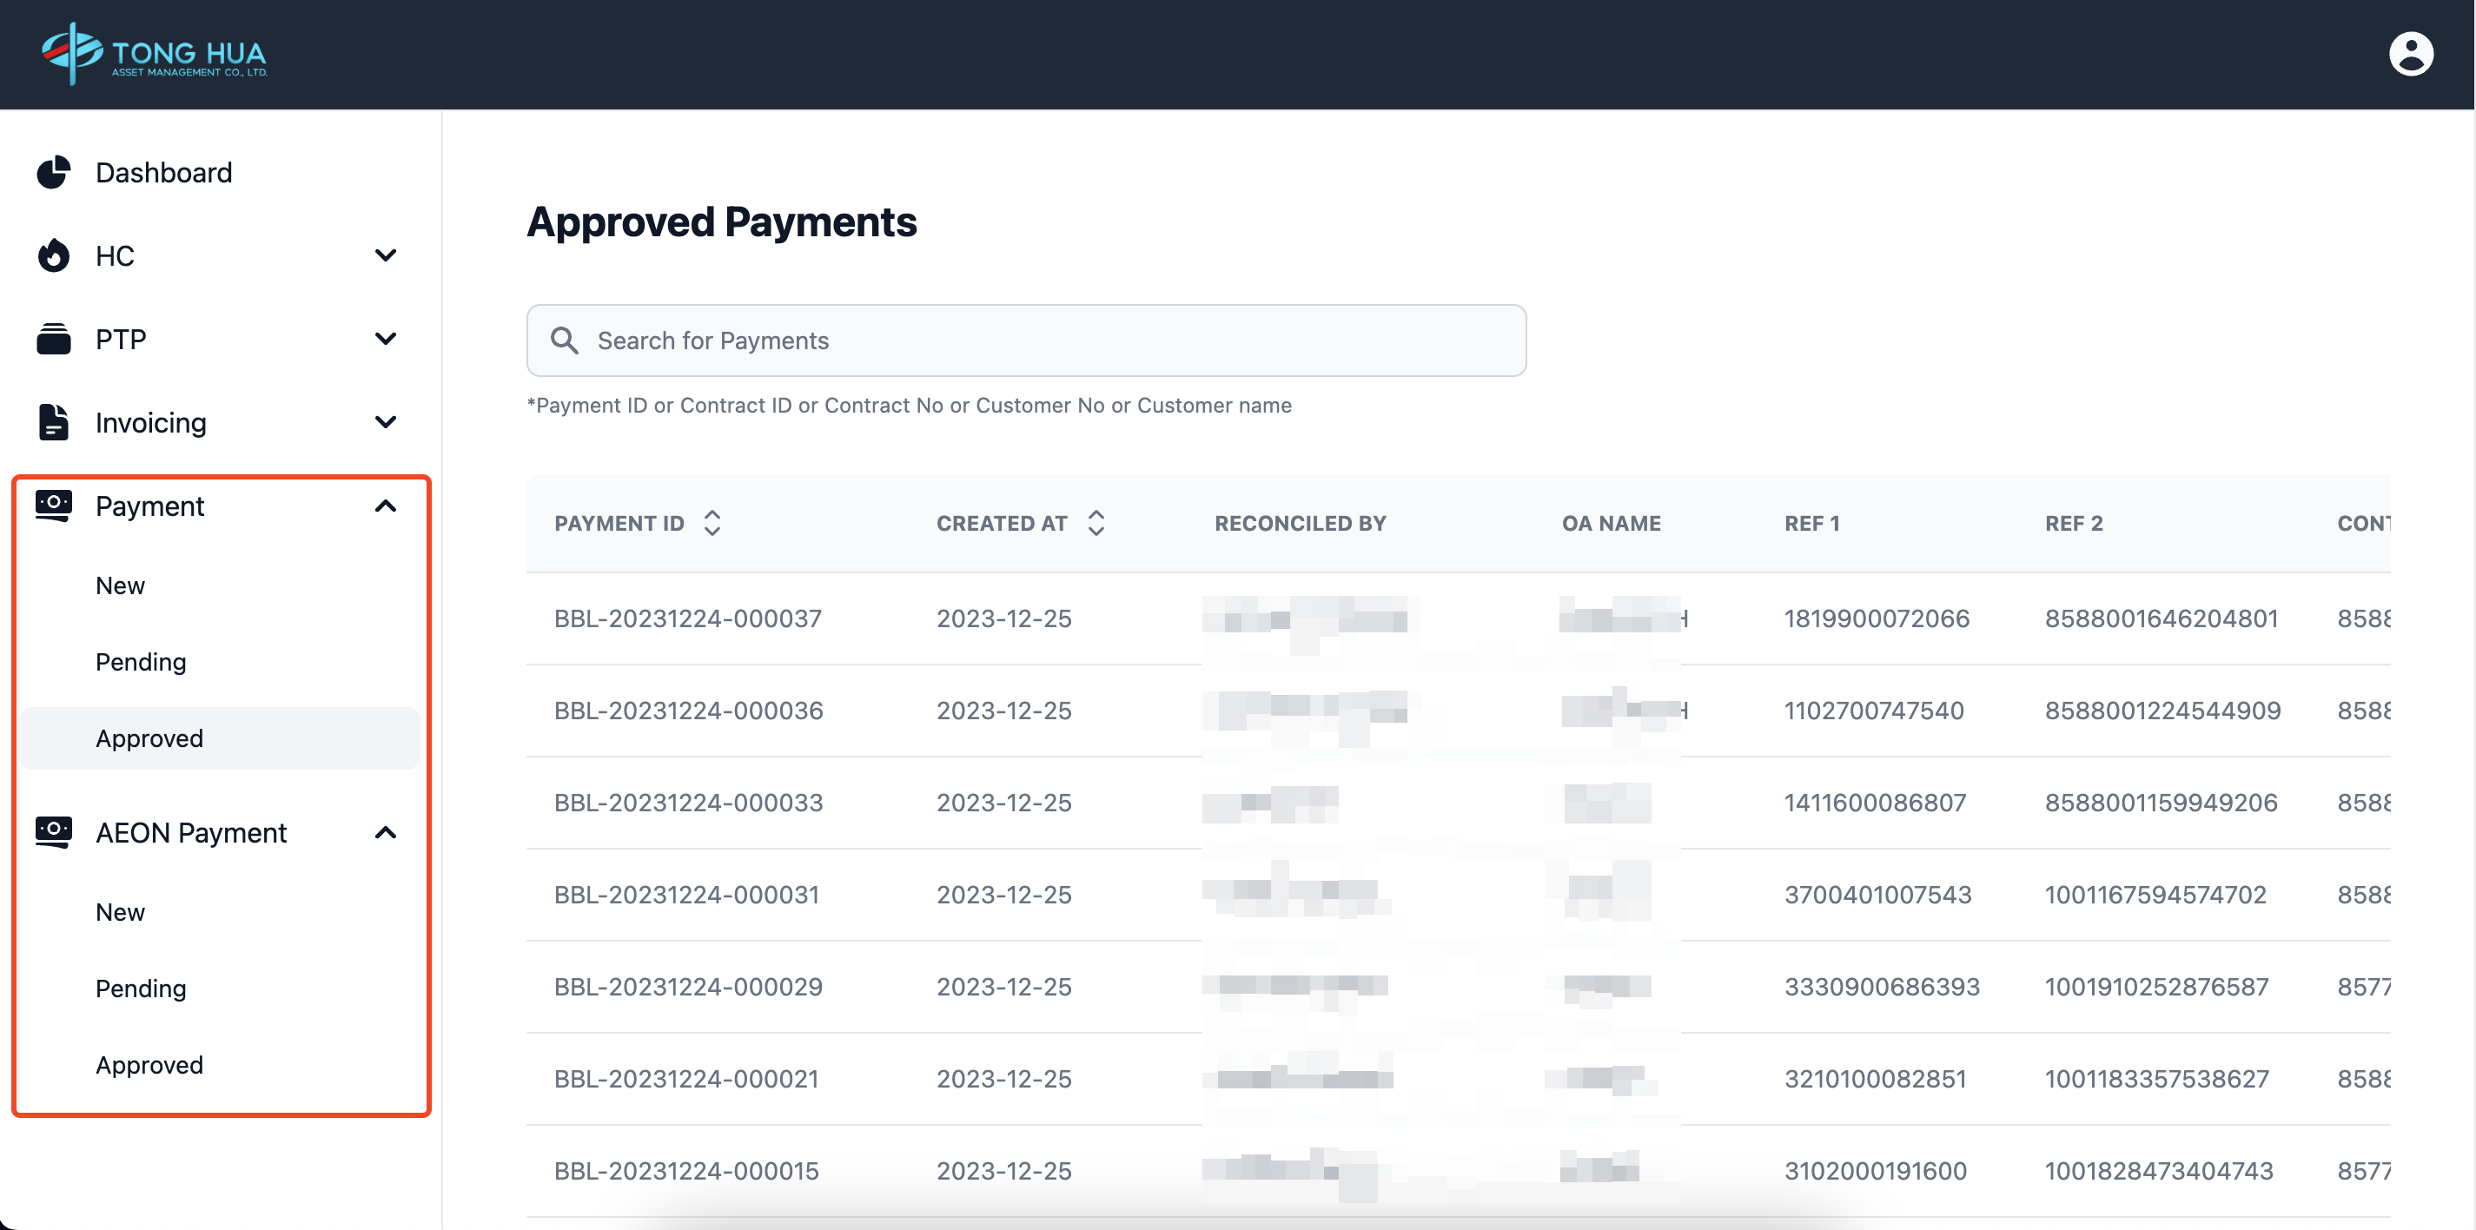Click the search magnifier icon
Viewport: 2476px width, 1230px height.
pos(564,341)
